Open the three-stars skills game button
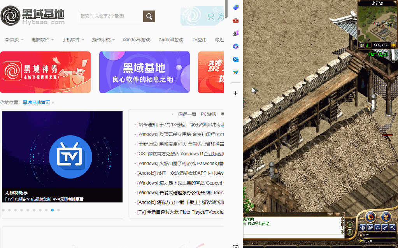 pyautogui.click(x=378, y=227)
